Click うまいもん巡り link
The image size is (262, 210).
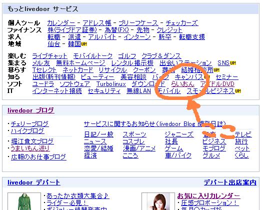pyautogui.click(x=30, y=148)
